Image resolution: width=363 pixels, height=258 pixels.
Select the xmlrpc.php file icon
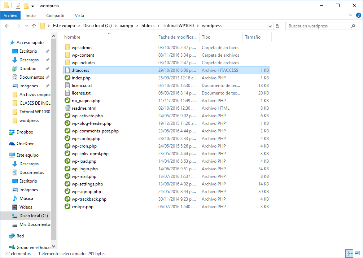(67, 207)
